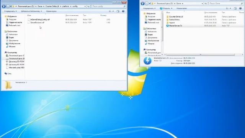245x138 pixels.
Task: Open address bar dropdown in Game window
Action: point(203,3)
